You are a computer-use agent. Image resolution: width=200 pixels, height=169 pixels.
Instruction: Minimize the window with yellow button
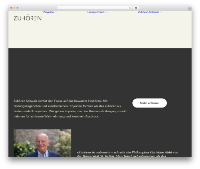[14, 8]
